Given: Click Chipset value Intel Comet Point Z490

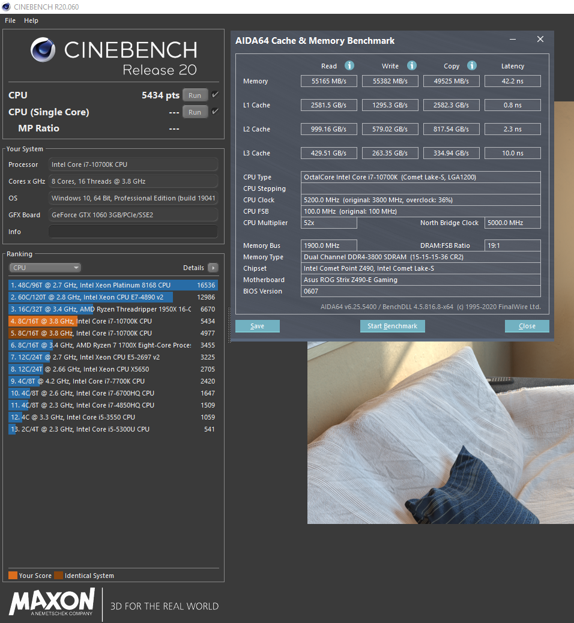Looking at the screenshot, I should pyautogui.click(x=420, y=269).
